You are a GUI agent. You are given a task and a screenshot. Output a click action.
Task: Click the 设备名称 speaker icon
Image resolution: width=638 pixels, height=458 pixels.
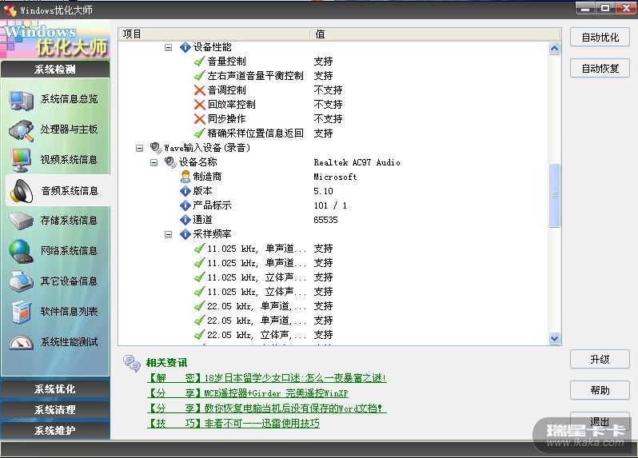tap(170, 162)
